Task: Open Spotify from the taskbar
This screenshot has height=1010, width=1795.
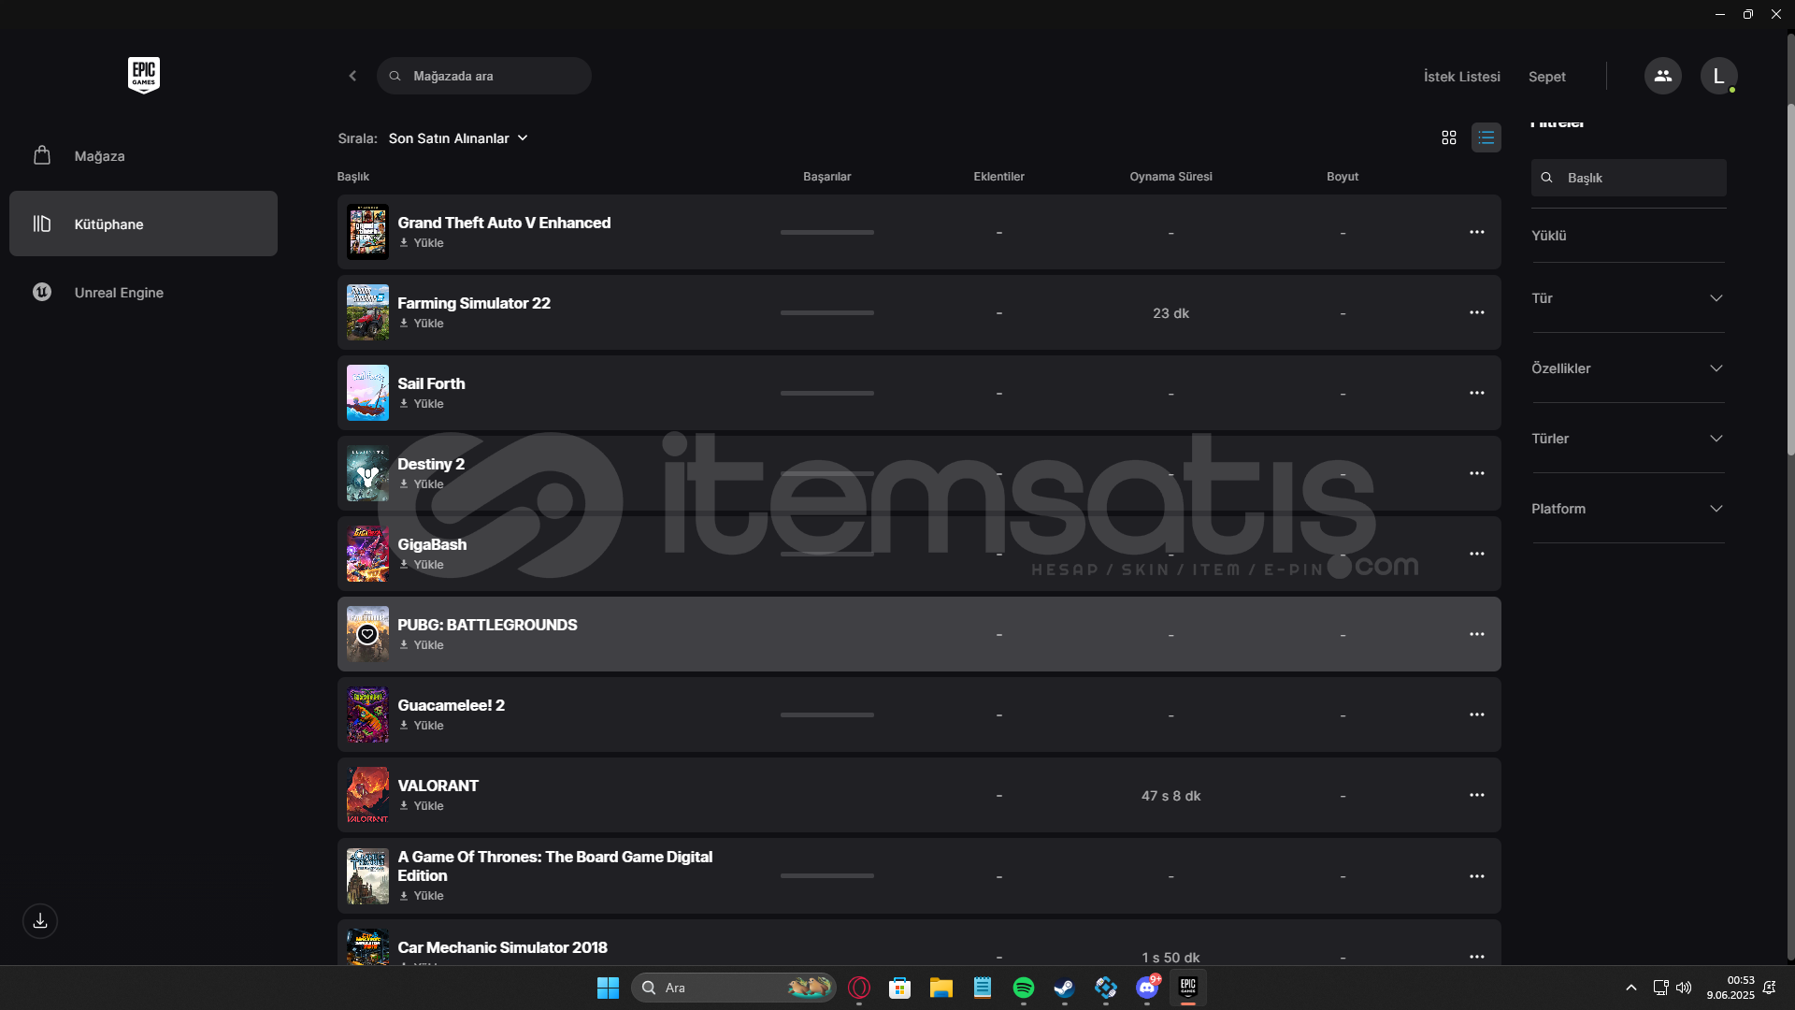Action: click(x=1024, y=988)
